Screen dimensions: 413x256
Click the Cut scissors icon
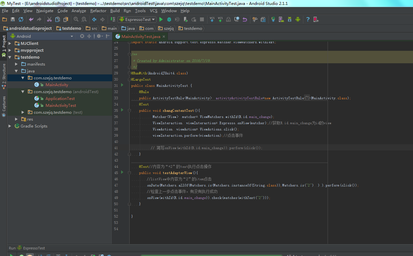[49, 20]
